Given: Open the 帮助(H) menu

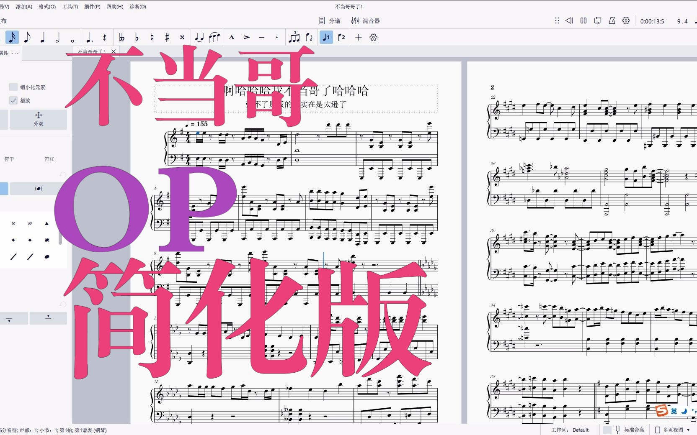Looking at the screenshot, I should (115, 7).
